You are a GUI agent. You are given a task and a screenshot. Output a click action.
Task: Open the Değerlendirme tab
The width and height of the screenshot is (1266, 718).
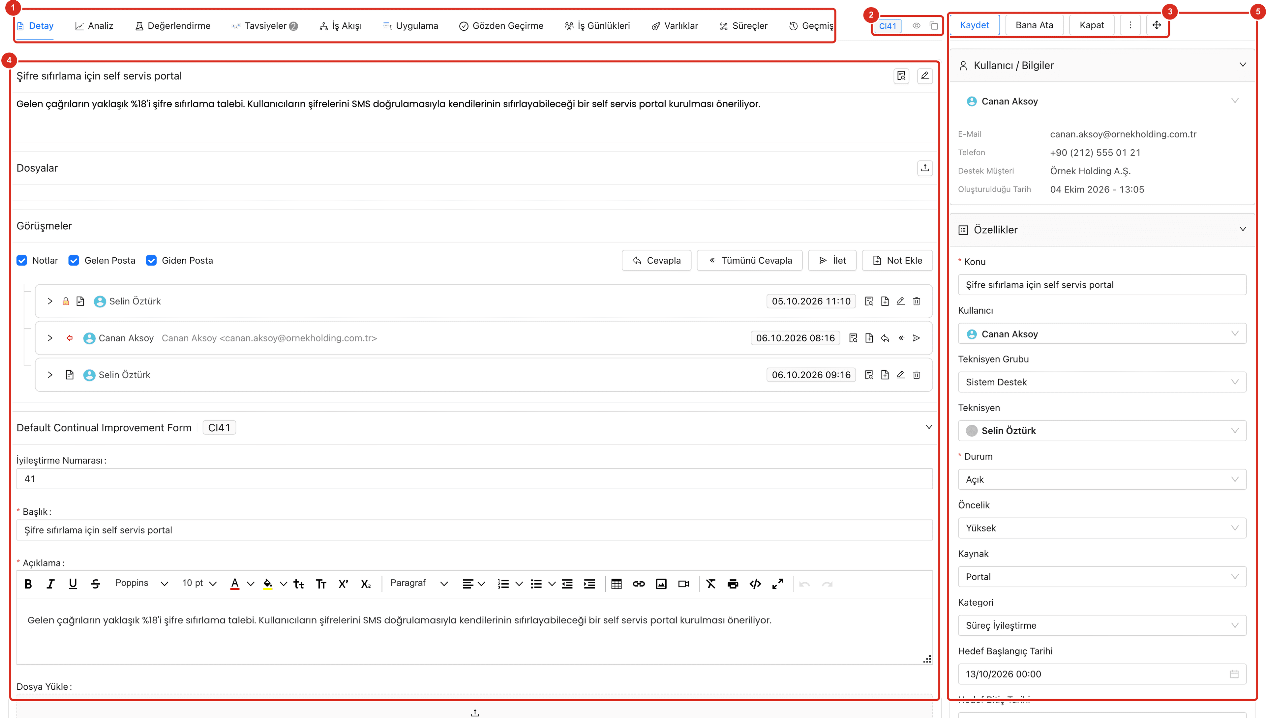pyautogui.click(x=173, y=26)
